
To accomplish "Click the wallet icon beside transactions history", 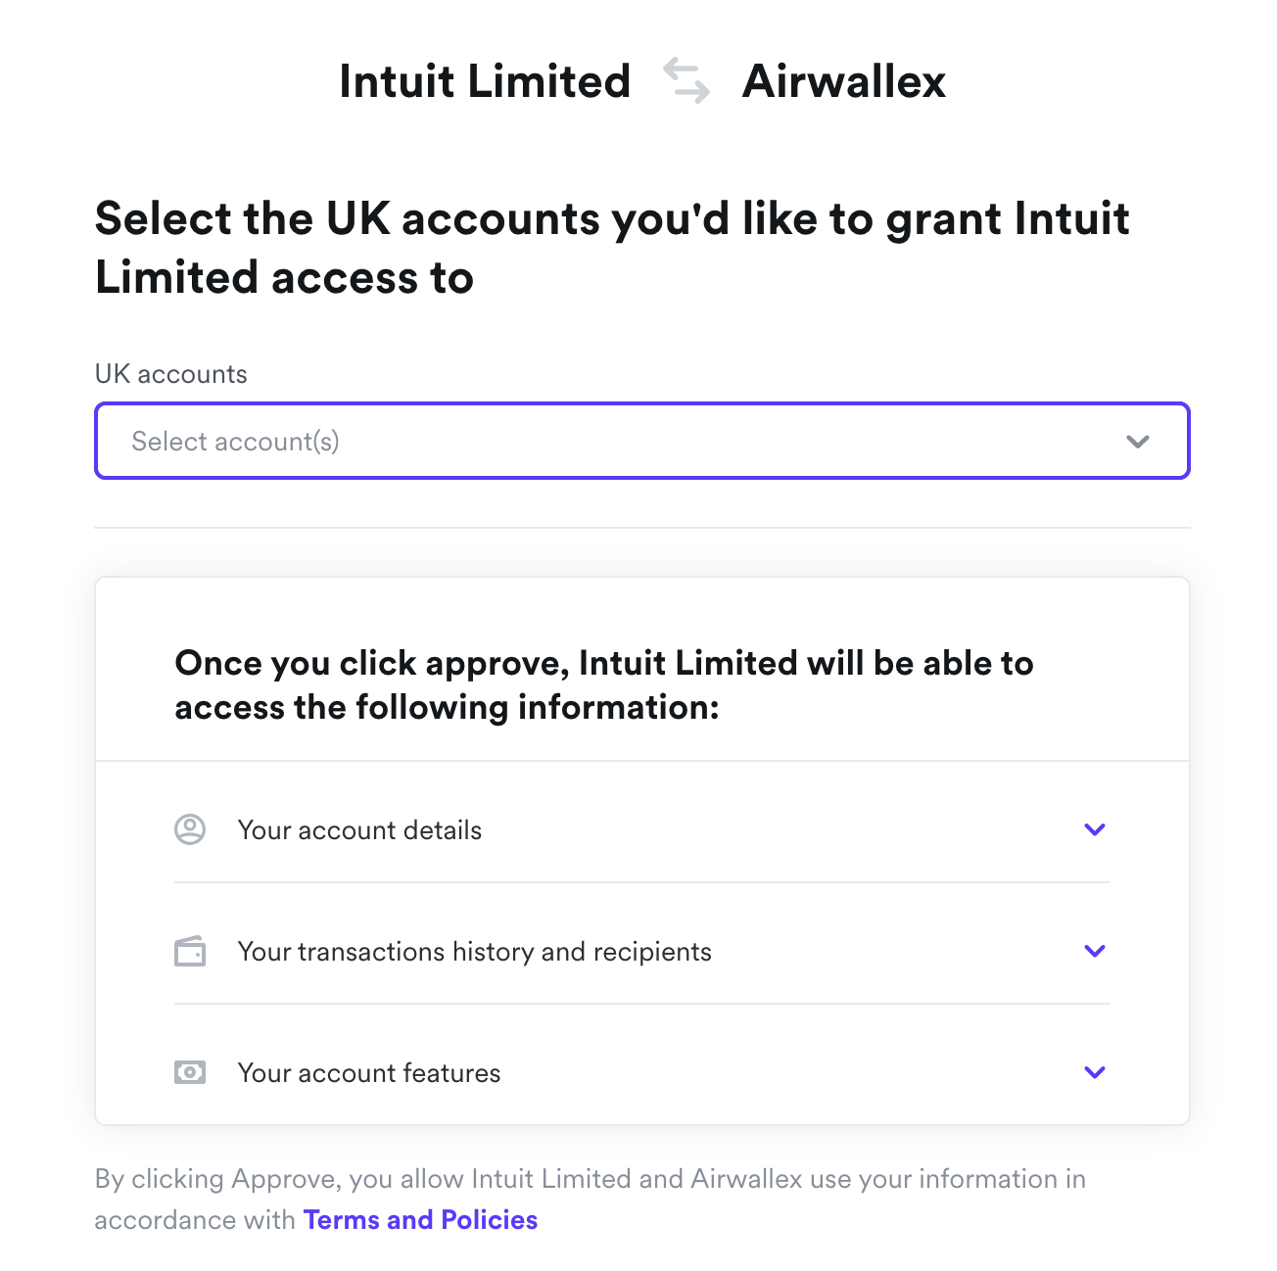I will 190,951.
